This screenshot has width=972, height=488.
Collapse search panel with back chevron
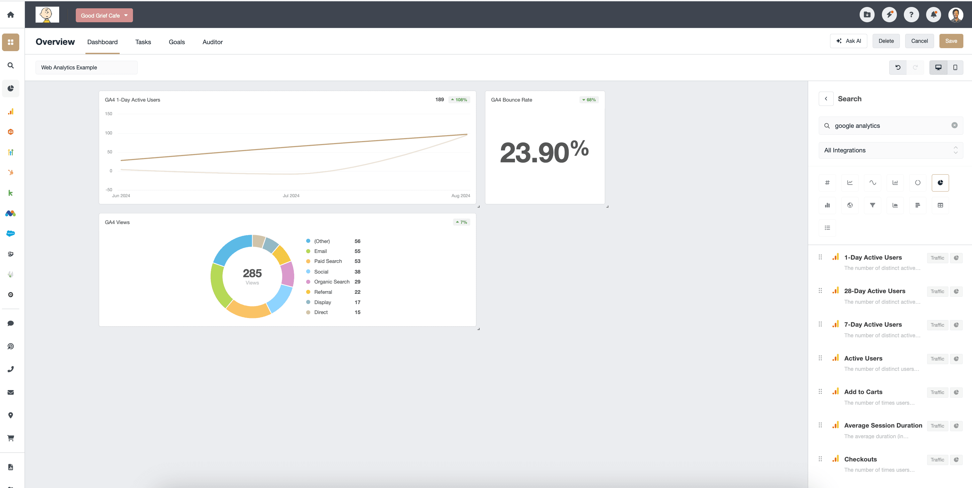(x=826, y=99)
